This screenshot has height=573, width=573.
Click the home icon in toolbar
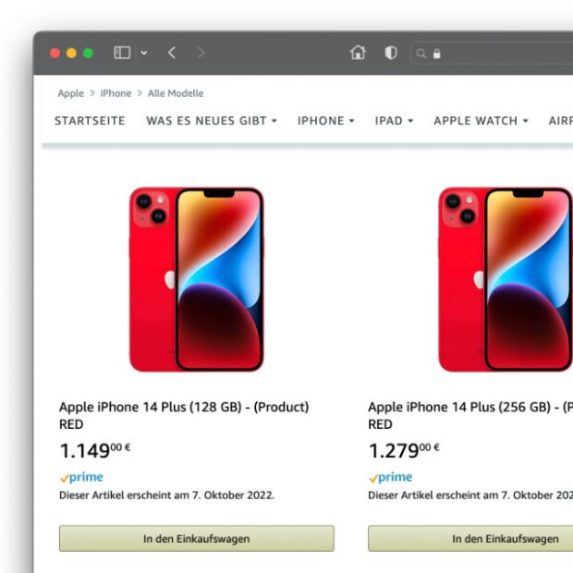click(358, 53)
